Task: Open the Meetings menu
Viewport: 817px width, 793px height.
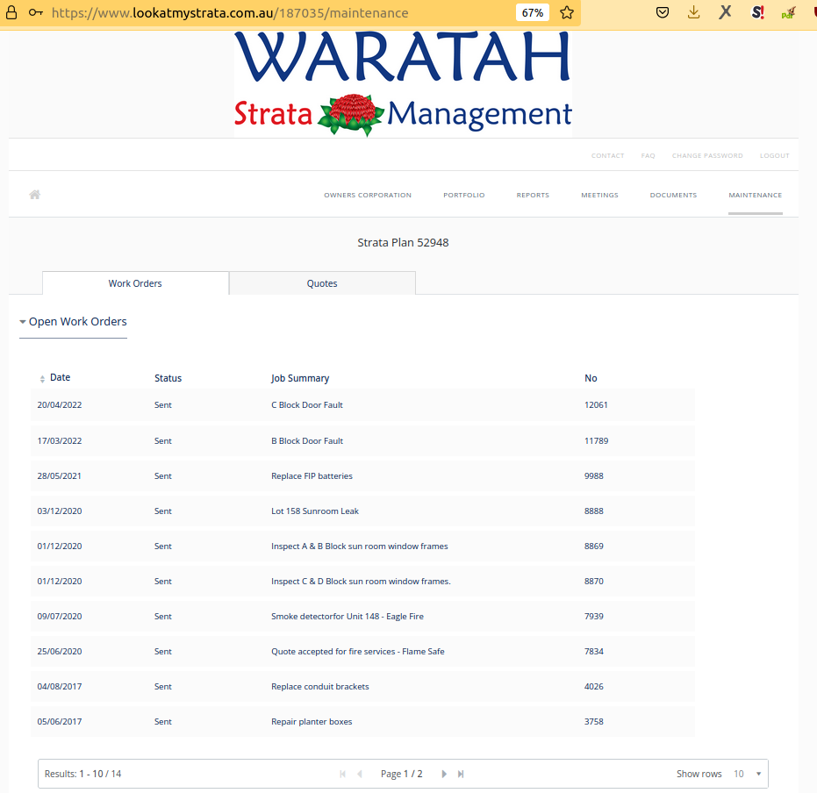Action: pyautogui.click(x=599, y=196)
